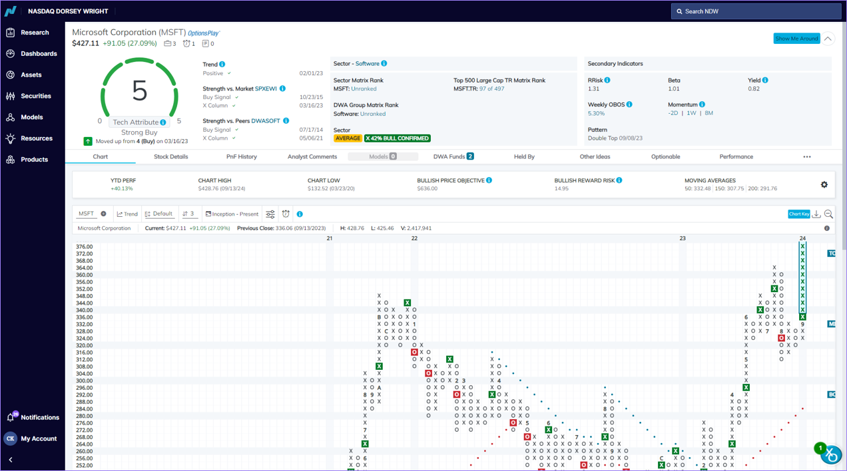Toggle the Chart Key button

pyautogui.click(x=799, y=214)
